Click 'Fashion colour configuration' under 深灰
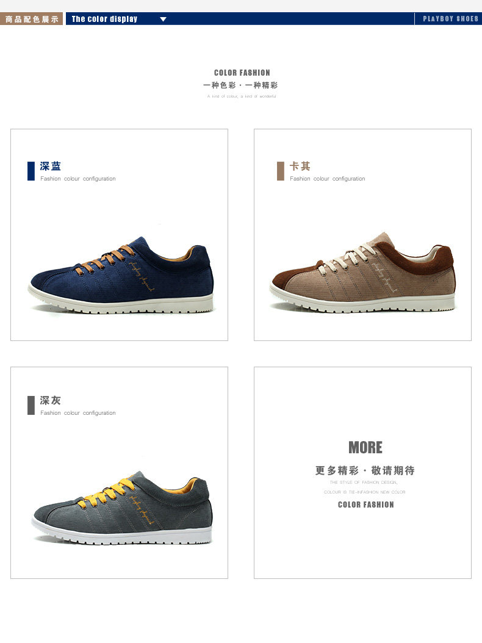Screen dimensions: 482x643 tap(78, 413)
